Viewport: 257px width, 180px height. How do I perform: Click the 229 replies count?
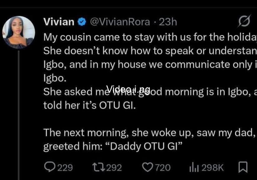[65, 168]
